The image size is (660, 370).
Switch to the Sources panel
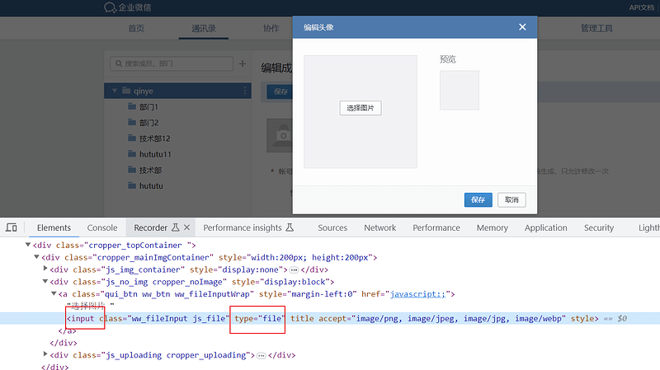point(332,227)
